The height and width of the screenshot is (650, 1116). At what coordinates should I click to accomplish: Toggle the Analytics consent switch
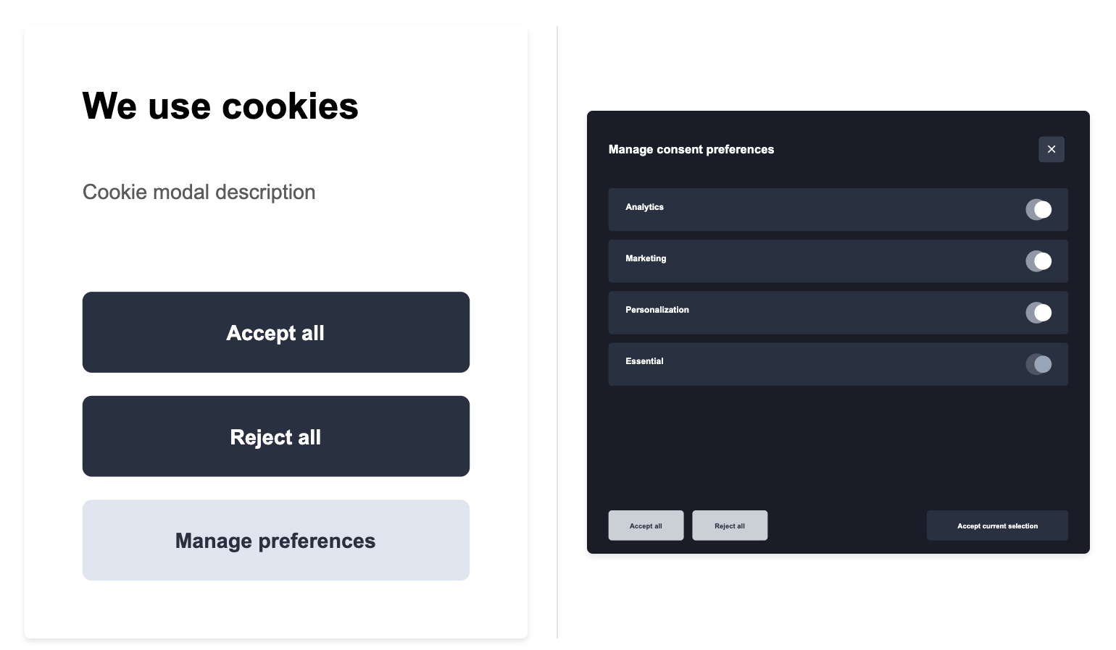tap(1038, 210)
